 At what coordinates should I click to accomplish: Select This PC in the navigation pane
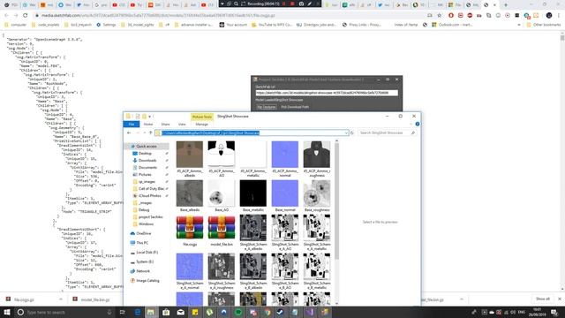[142, 243]
